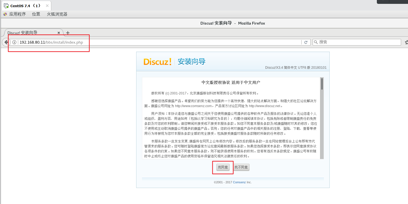
Task: Click the 中文版授权协议 适用于中文用户 heading
Action: click(231, 83)
